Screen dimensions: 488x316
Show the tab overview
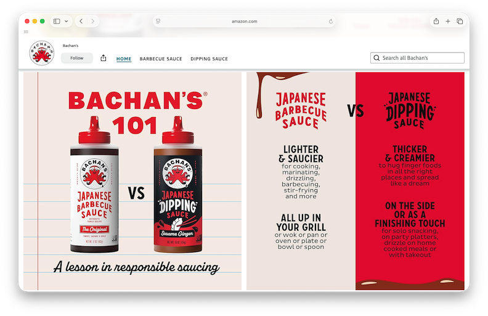(x=460, y=21)
